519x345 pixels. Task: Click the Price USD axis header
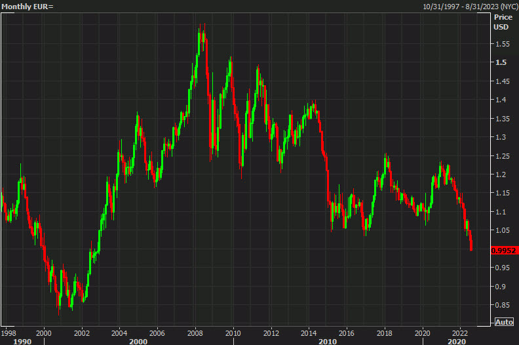(503, 22)
